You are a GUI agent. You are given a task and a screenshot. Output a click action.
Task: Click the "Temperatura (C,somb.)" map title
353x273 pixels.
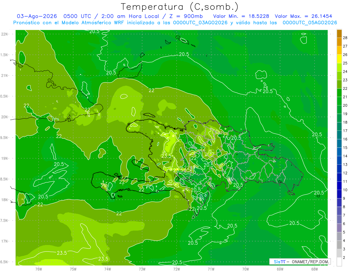pos(179,6)
